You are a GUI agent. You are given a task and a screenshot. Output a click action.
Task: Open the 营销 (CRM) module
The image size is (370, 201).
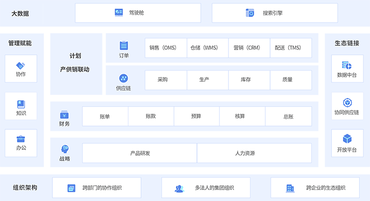pyautogui.click(x=249, y=48)
